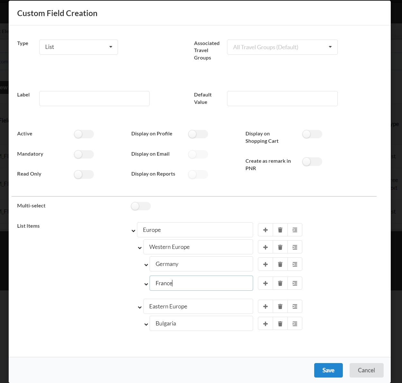Open the Type dropdown showing List

pyautogui.click(x=78, y=47)
